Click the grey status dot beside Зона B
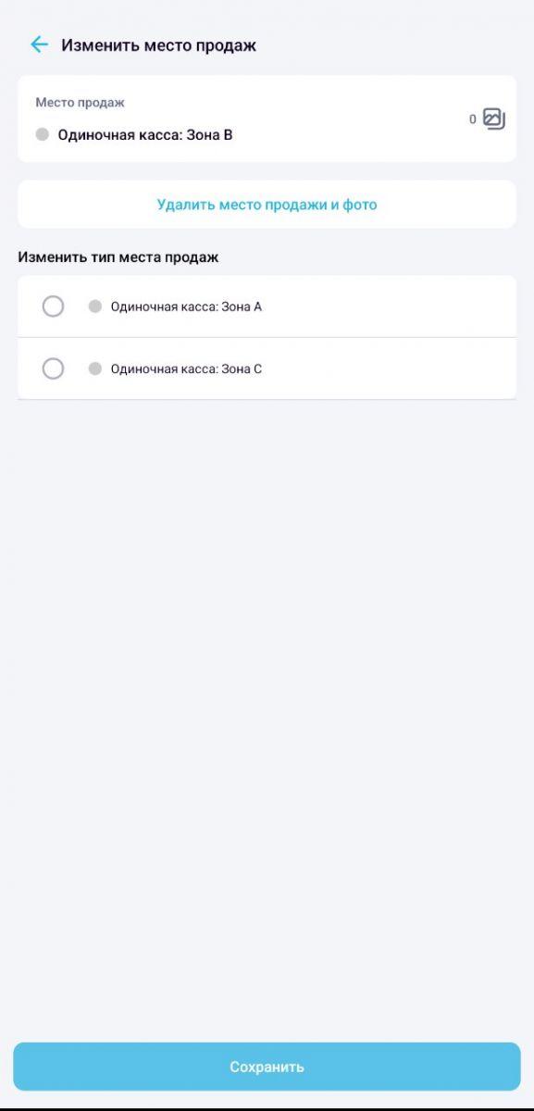 42,135
